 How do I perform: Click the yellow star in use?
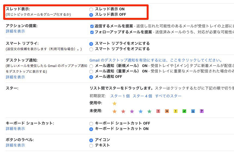(x=115, y=103)
